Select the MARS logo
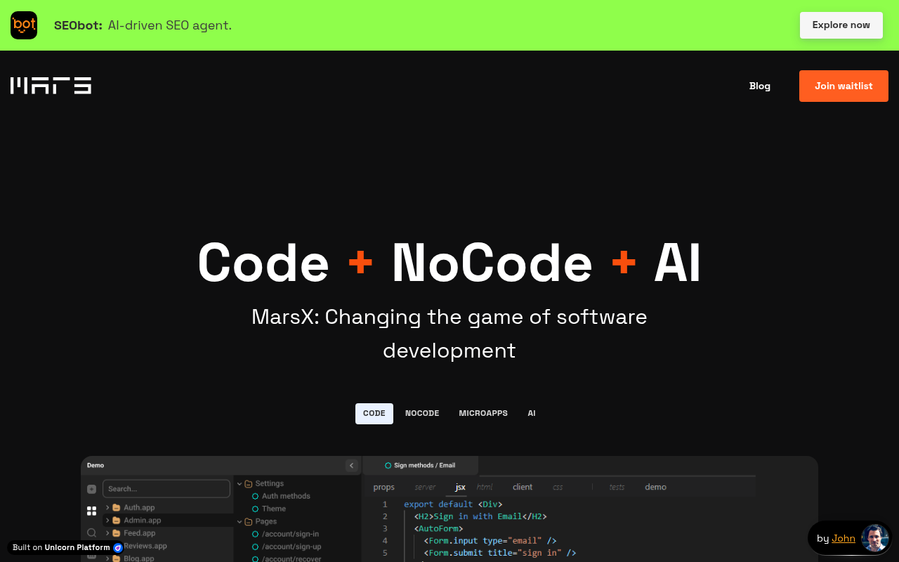The image size is (899, 562). coord(50,85)
